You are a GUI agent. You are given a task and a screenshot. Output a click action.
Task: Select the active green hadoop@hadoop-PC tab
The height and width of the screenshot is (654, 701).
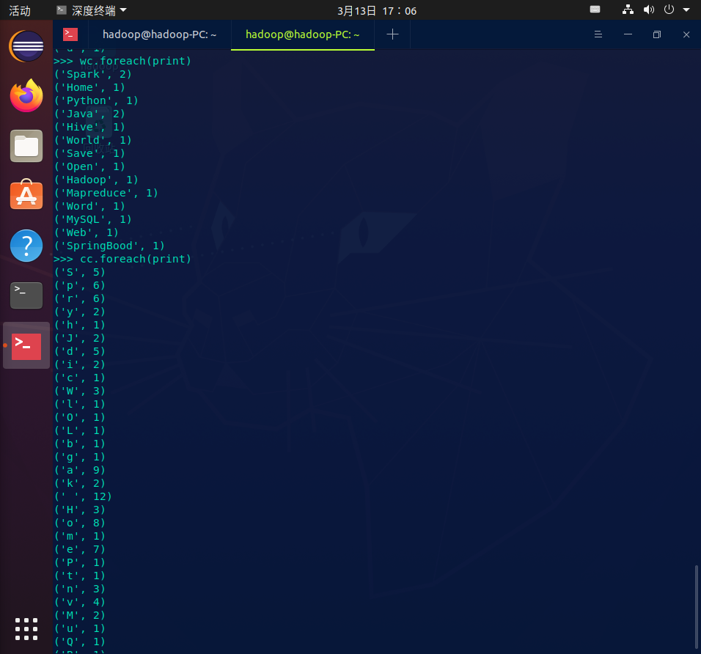(303, 34)
